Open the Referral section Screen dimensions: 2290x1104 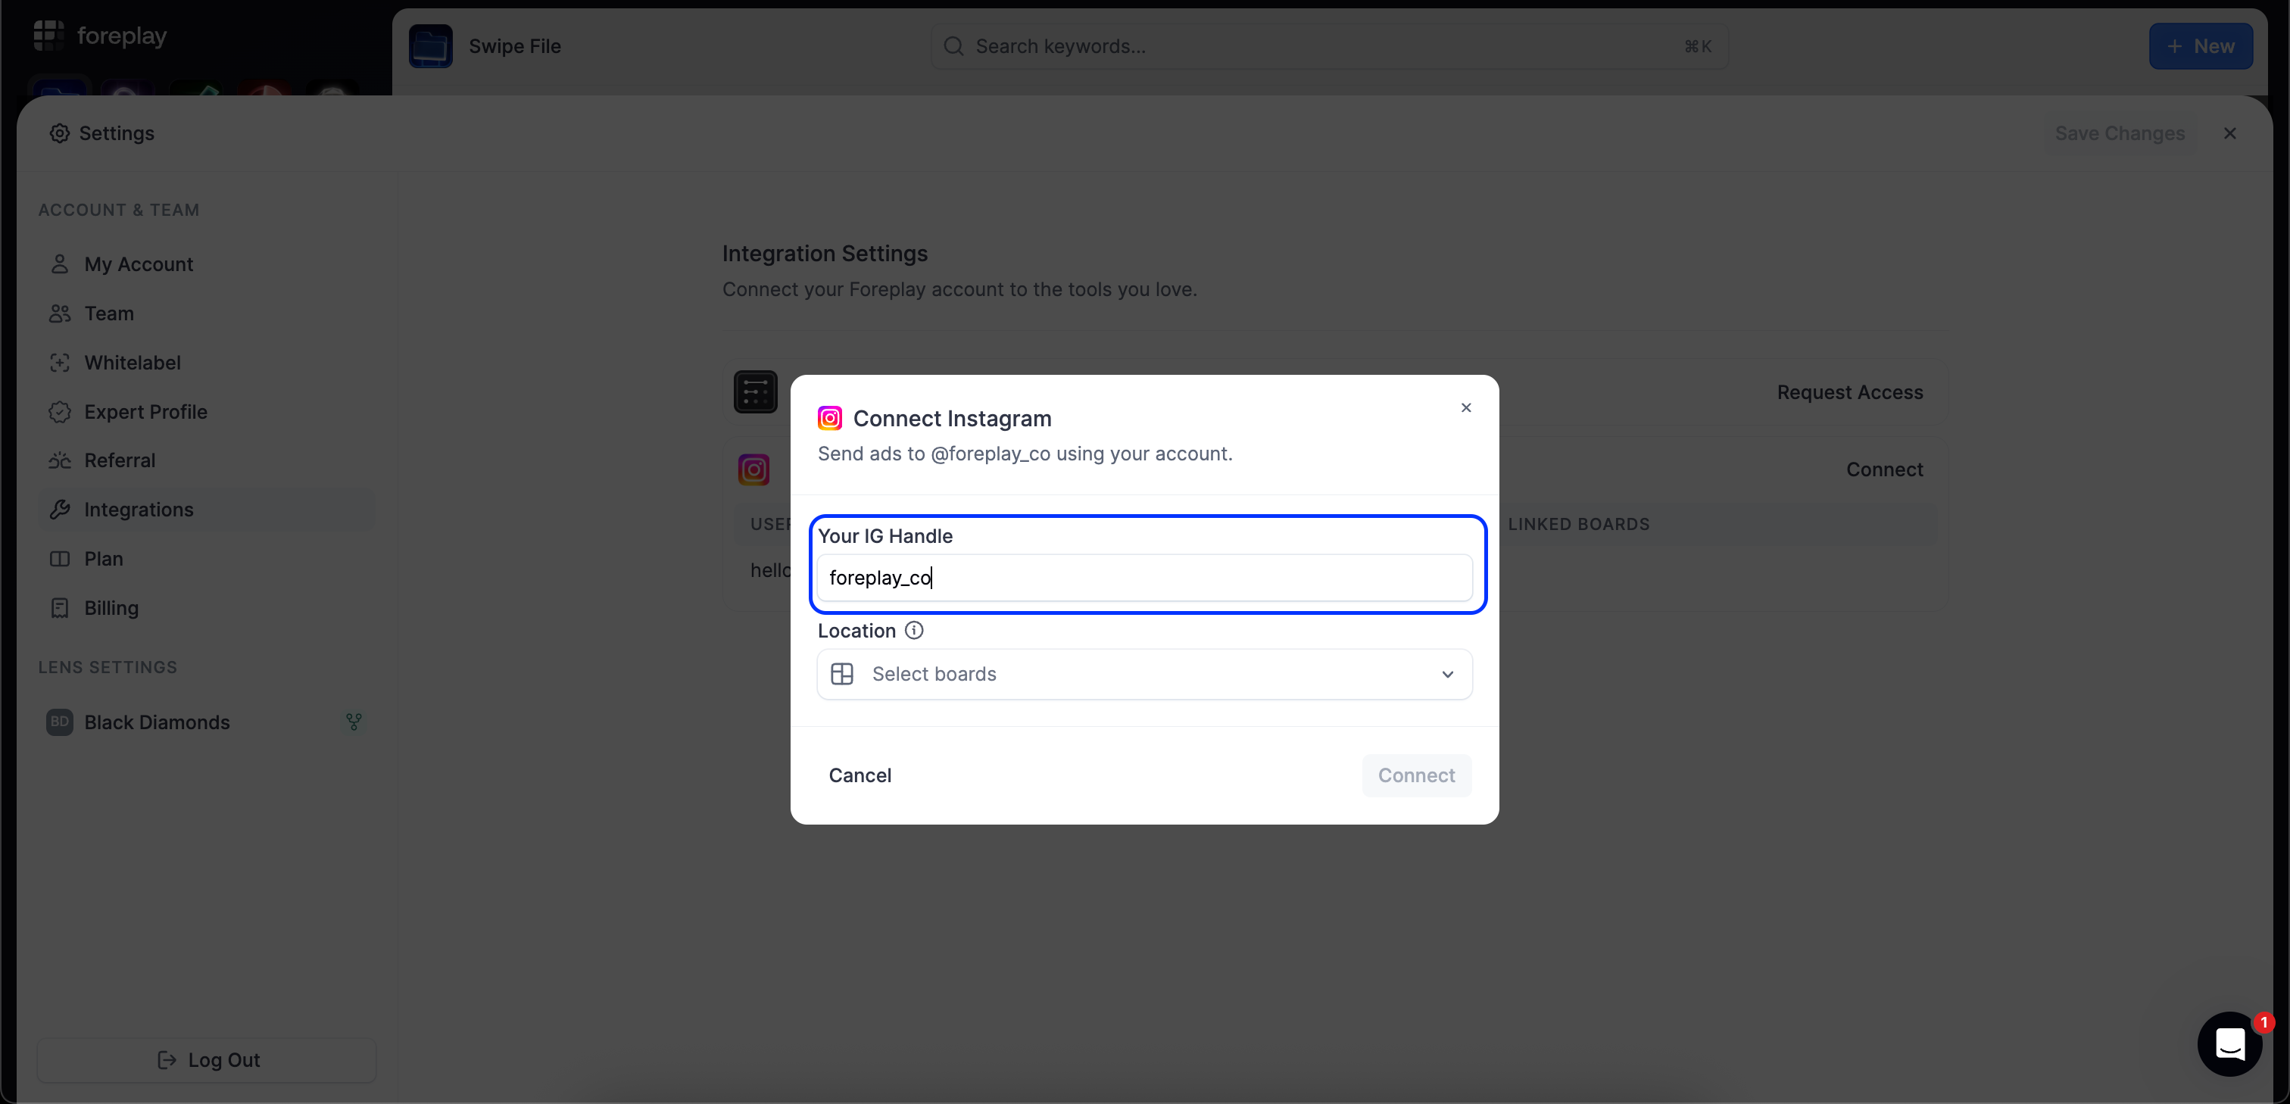click(206, 460)
